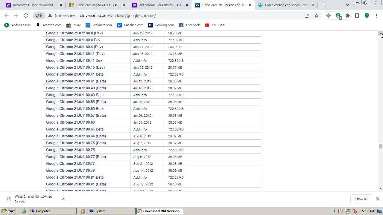Image resolution: width=383 pixels, height=215 pixels.
Task: Click Add info for Chrome 21.0.1180.75
Action: point(140,150)
